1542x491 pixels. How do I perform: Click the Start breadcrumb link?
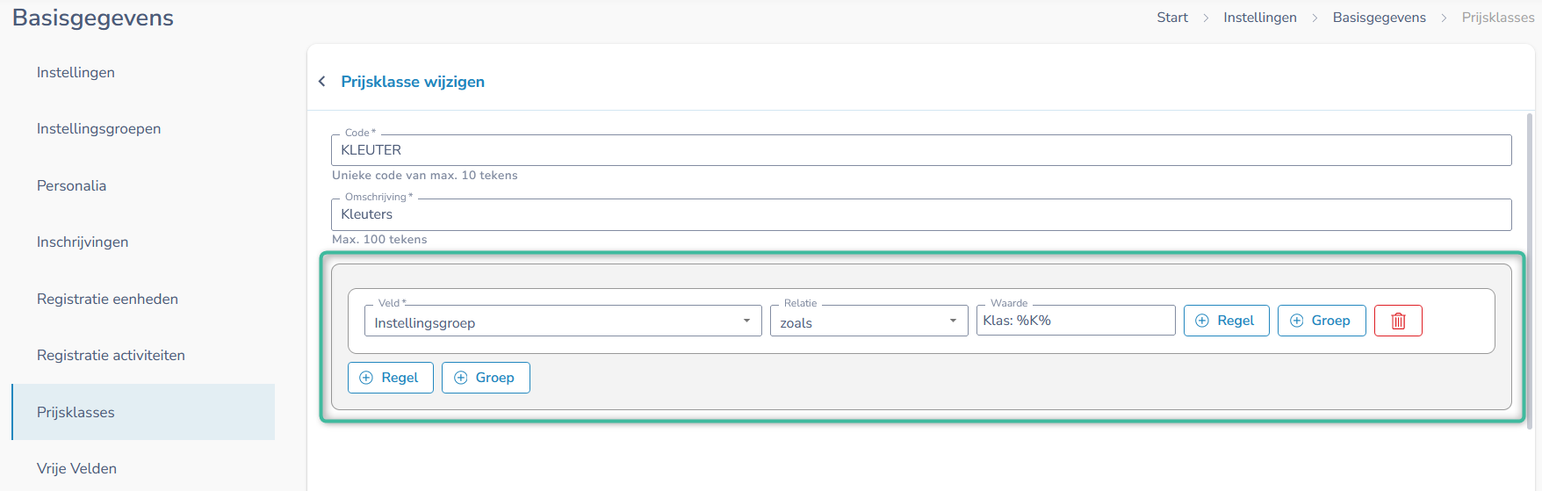1172,18
